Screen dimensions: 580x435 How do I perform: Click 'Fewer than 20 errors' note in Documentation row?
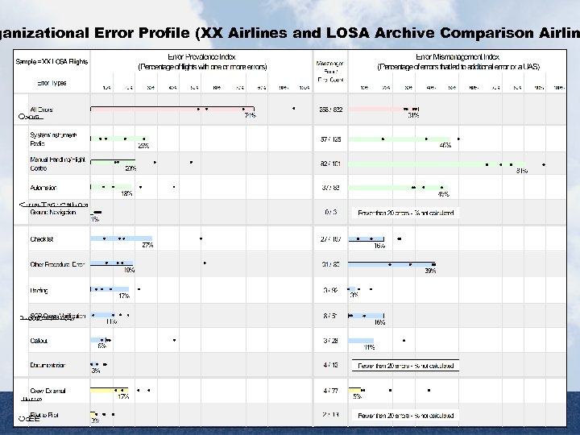coord(405,366)
